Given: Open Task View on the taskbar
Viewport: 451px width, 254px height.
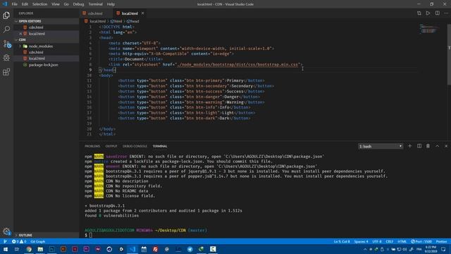Looking at the screenshot, I should pyautogui.click(x=17, y=249).
